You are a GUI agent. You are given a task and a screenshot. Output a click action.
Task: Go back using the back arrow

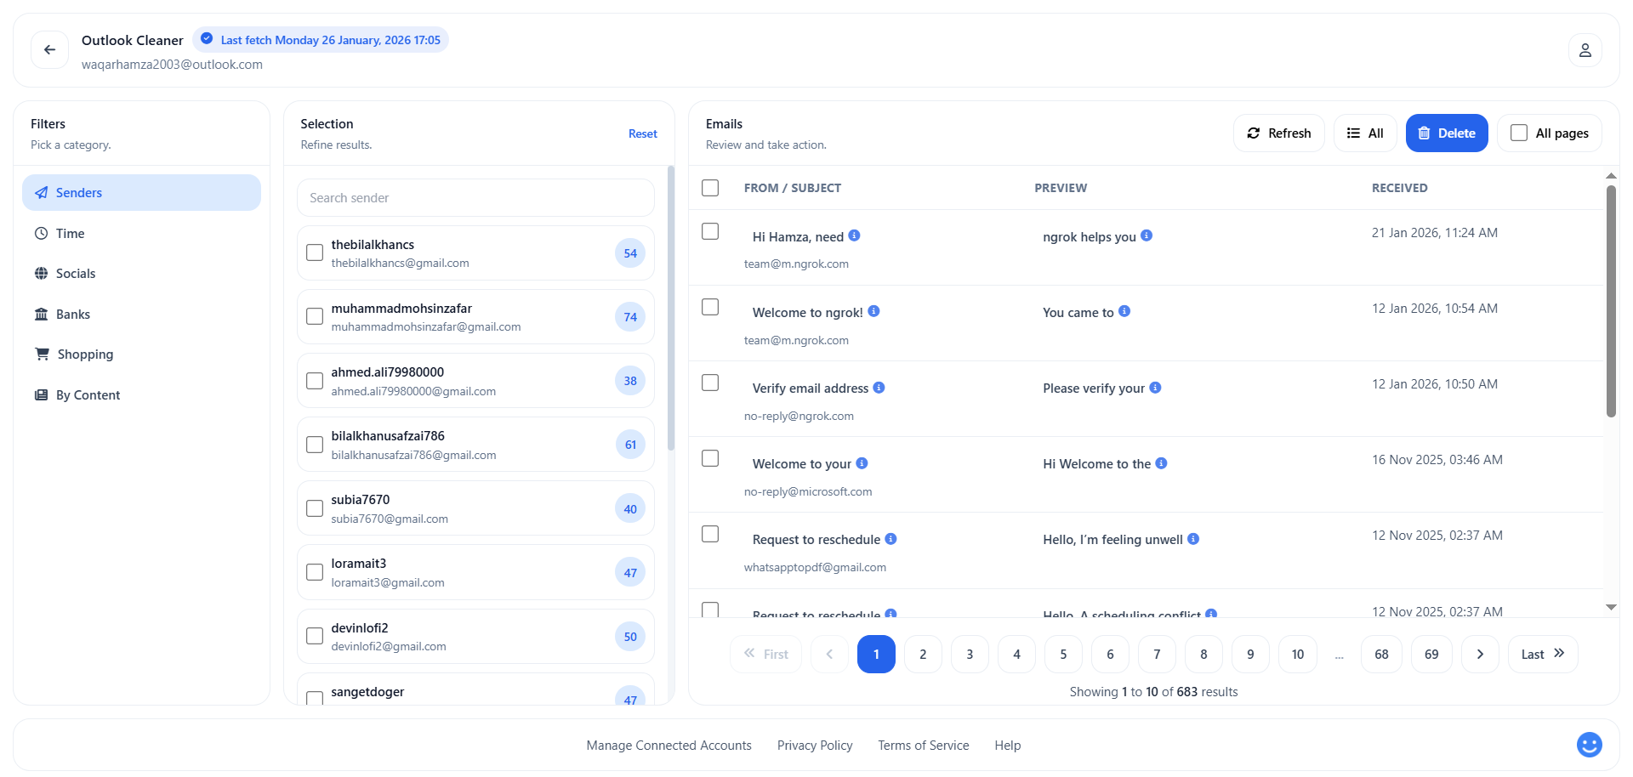[x=48, y=49]
